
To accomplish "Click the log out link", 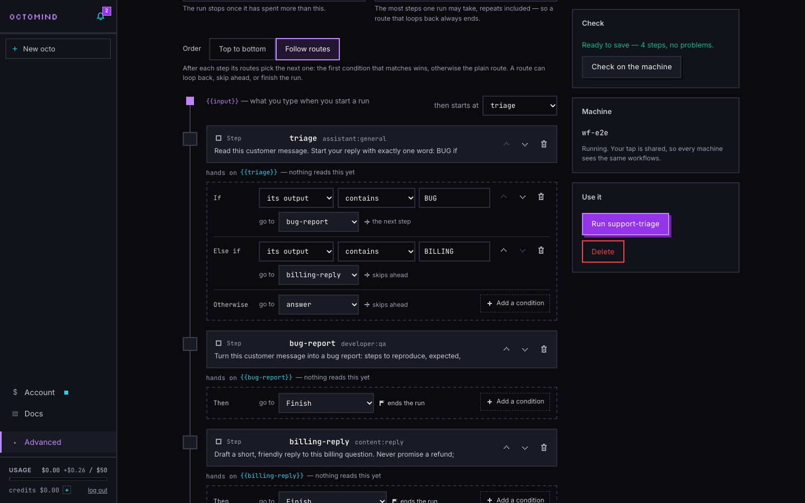I will [x=97, y=490].
